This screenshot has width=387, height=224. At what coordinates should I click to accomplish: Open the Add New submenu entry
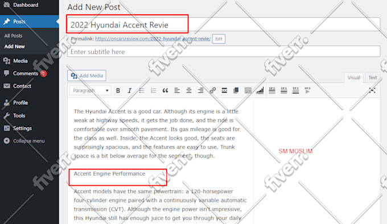15,47
